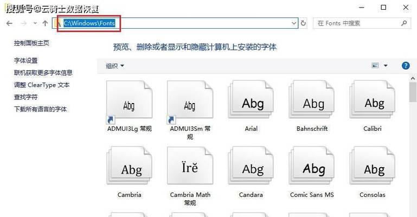
Task: Click the Candara name label
Action: point(251,195)
